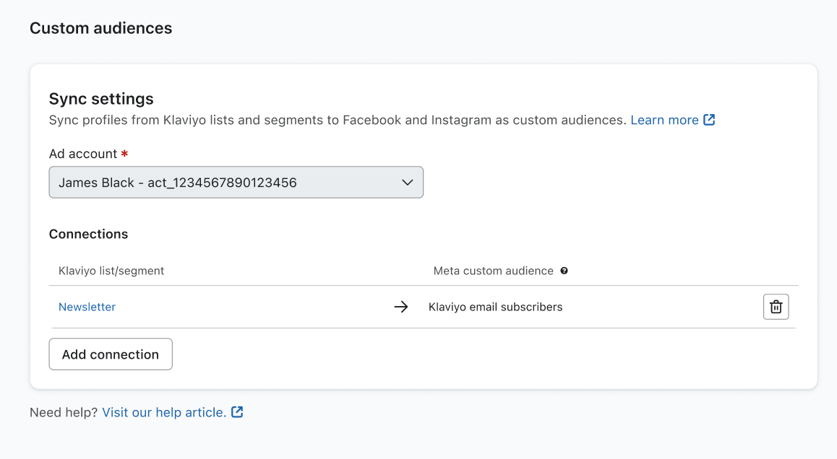Click the Need help? text
This screenshot has height=459, width=837.
(64, 412)
